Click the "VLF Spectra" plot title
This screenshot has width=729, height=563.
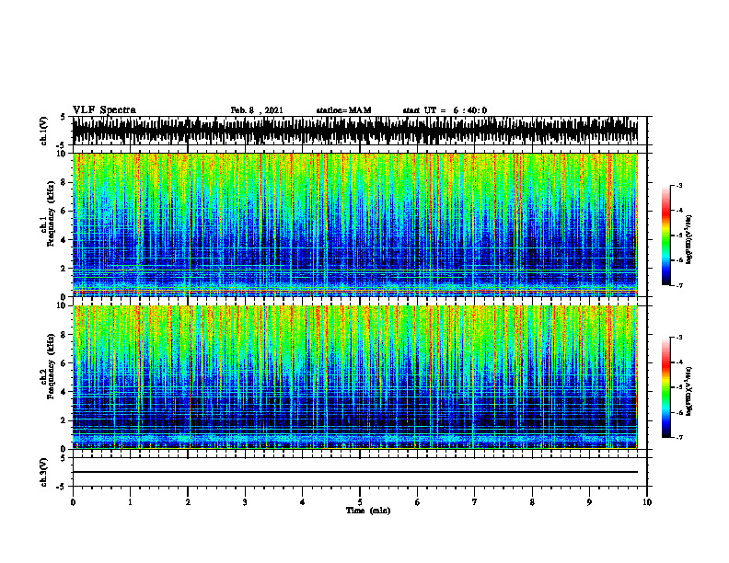point(104,110)
